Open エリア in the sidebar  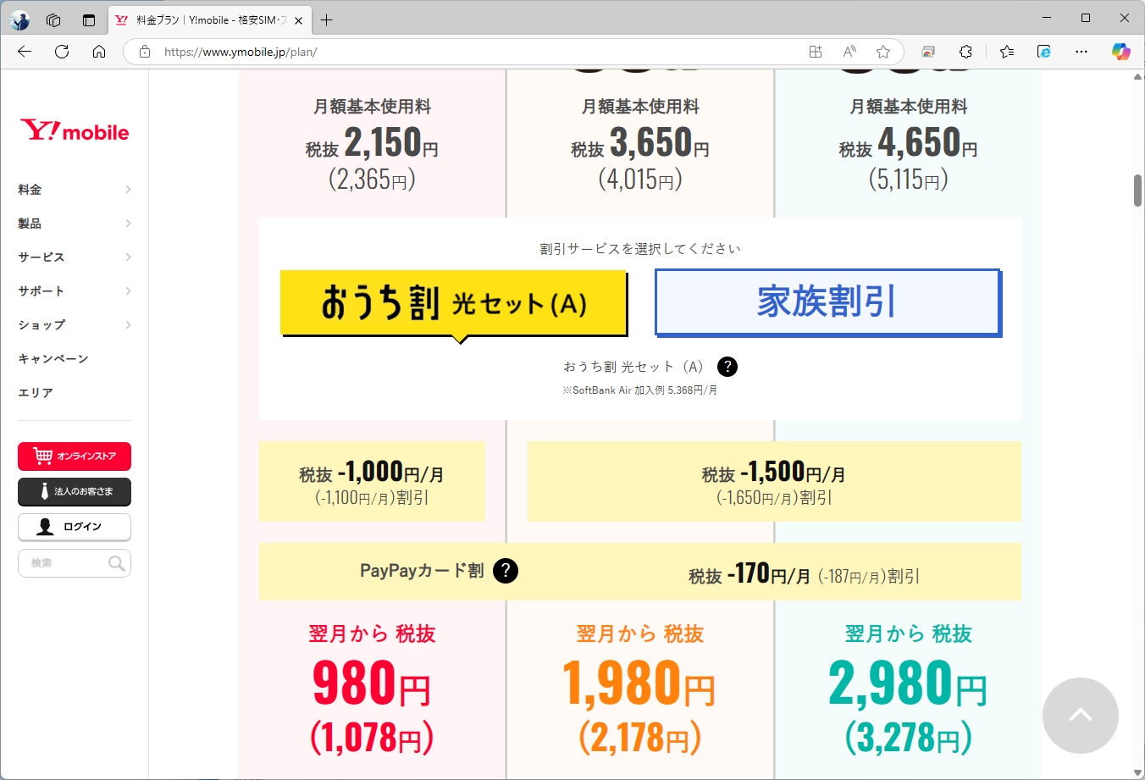tap(36, 393)
